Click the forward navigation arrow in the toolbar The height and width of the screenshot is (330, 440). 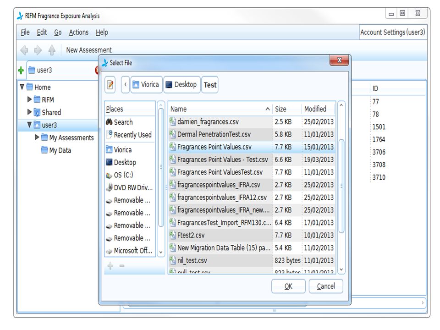38,50
